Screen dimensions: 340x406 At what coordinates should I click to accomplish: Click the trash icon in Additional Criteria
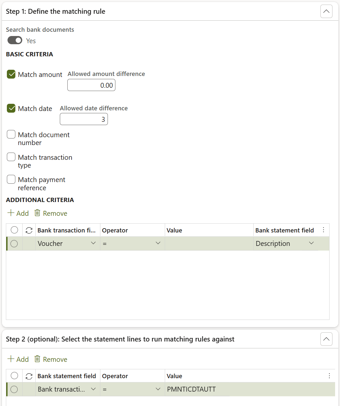(x=38, y=213)
